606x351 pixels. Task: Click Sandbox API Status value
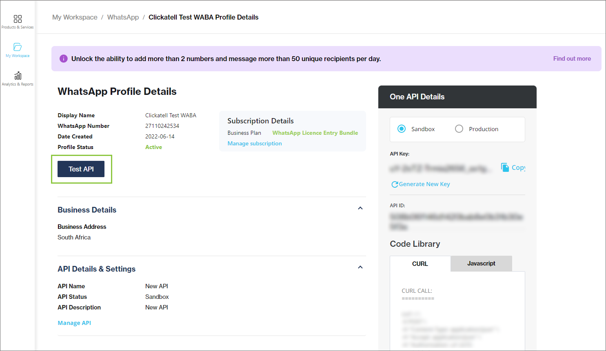[x=157, y=297]
